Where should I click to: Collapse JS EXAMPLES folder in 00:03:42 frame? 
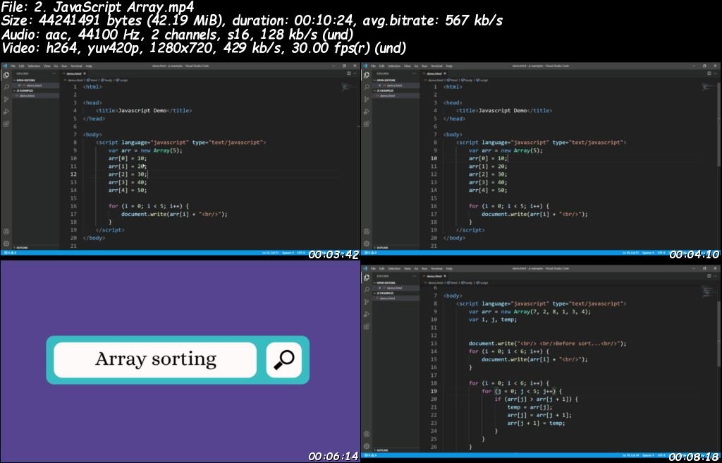pyautogui.click(x=24, y=91)
